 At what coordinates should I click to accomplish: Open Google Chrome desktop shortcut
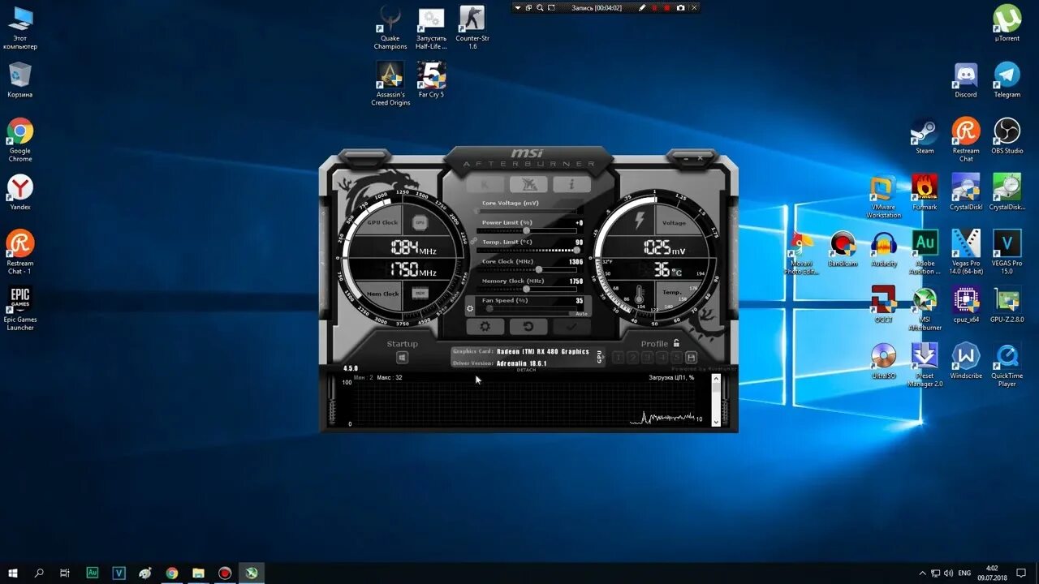[x=20, y=140]
